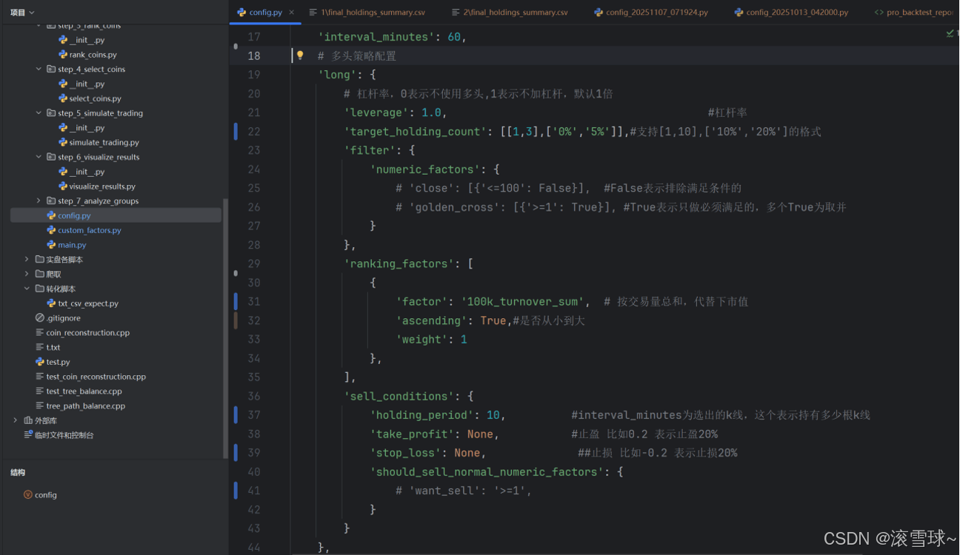Click the Python icon beside main.py
The height and width of the screenshot is (555, 960).
point(51,245)
